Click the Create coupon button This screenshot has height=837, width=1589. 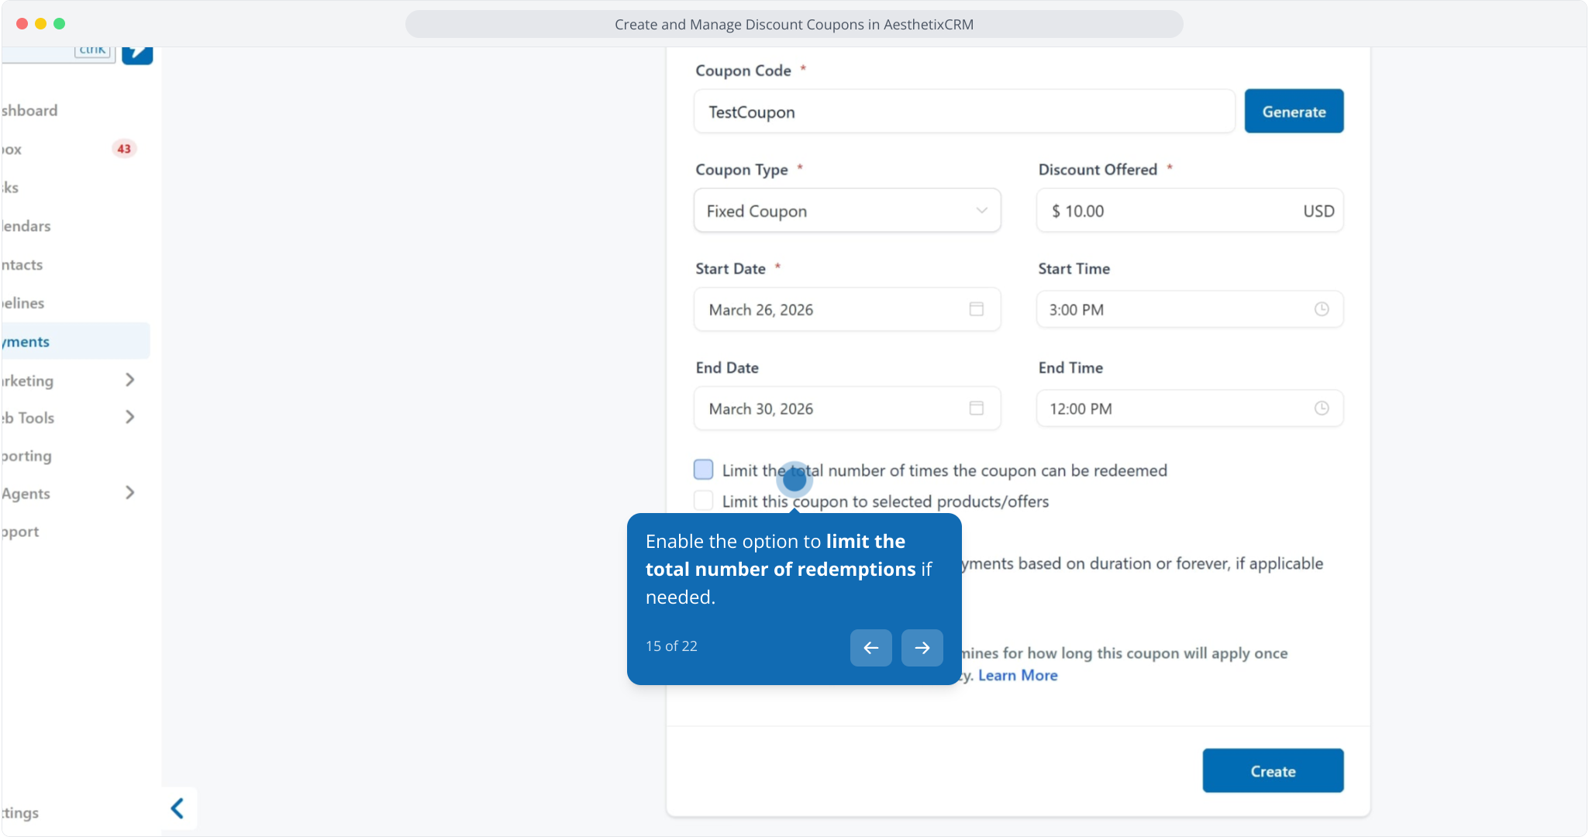click(1273, 771)
